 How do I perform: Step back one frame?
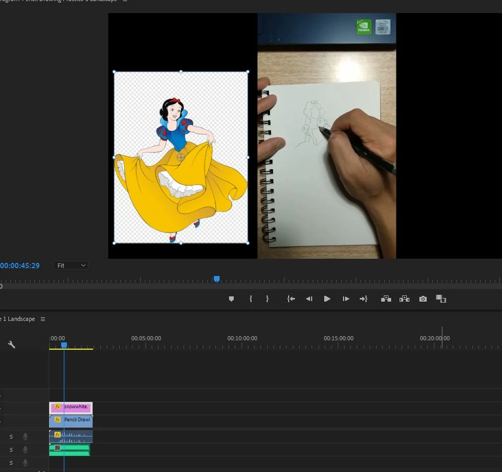(309, 299)
